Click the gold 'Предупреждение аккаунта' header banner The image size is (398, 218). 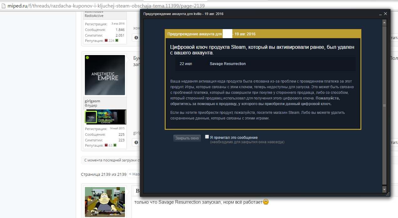263,34
